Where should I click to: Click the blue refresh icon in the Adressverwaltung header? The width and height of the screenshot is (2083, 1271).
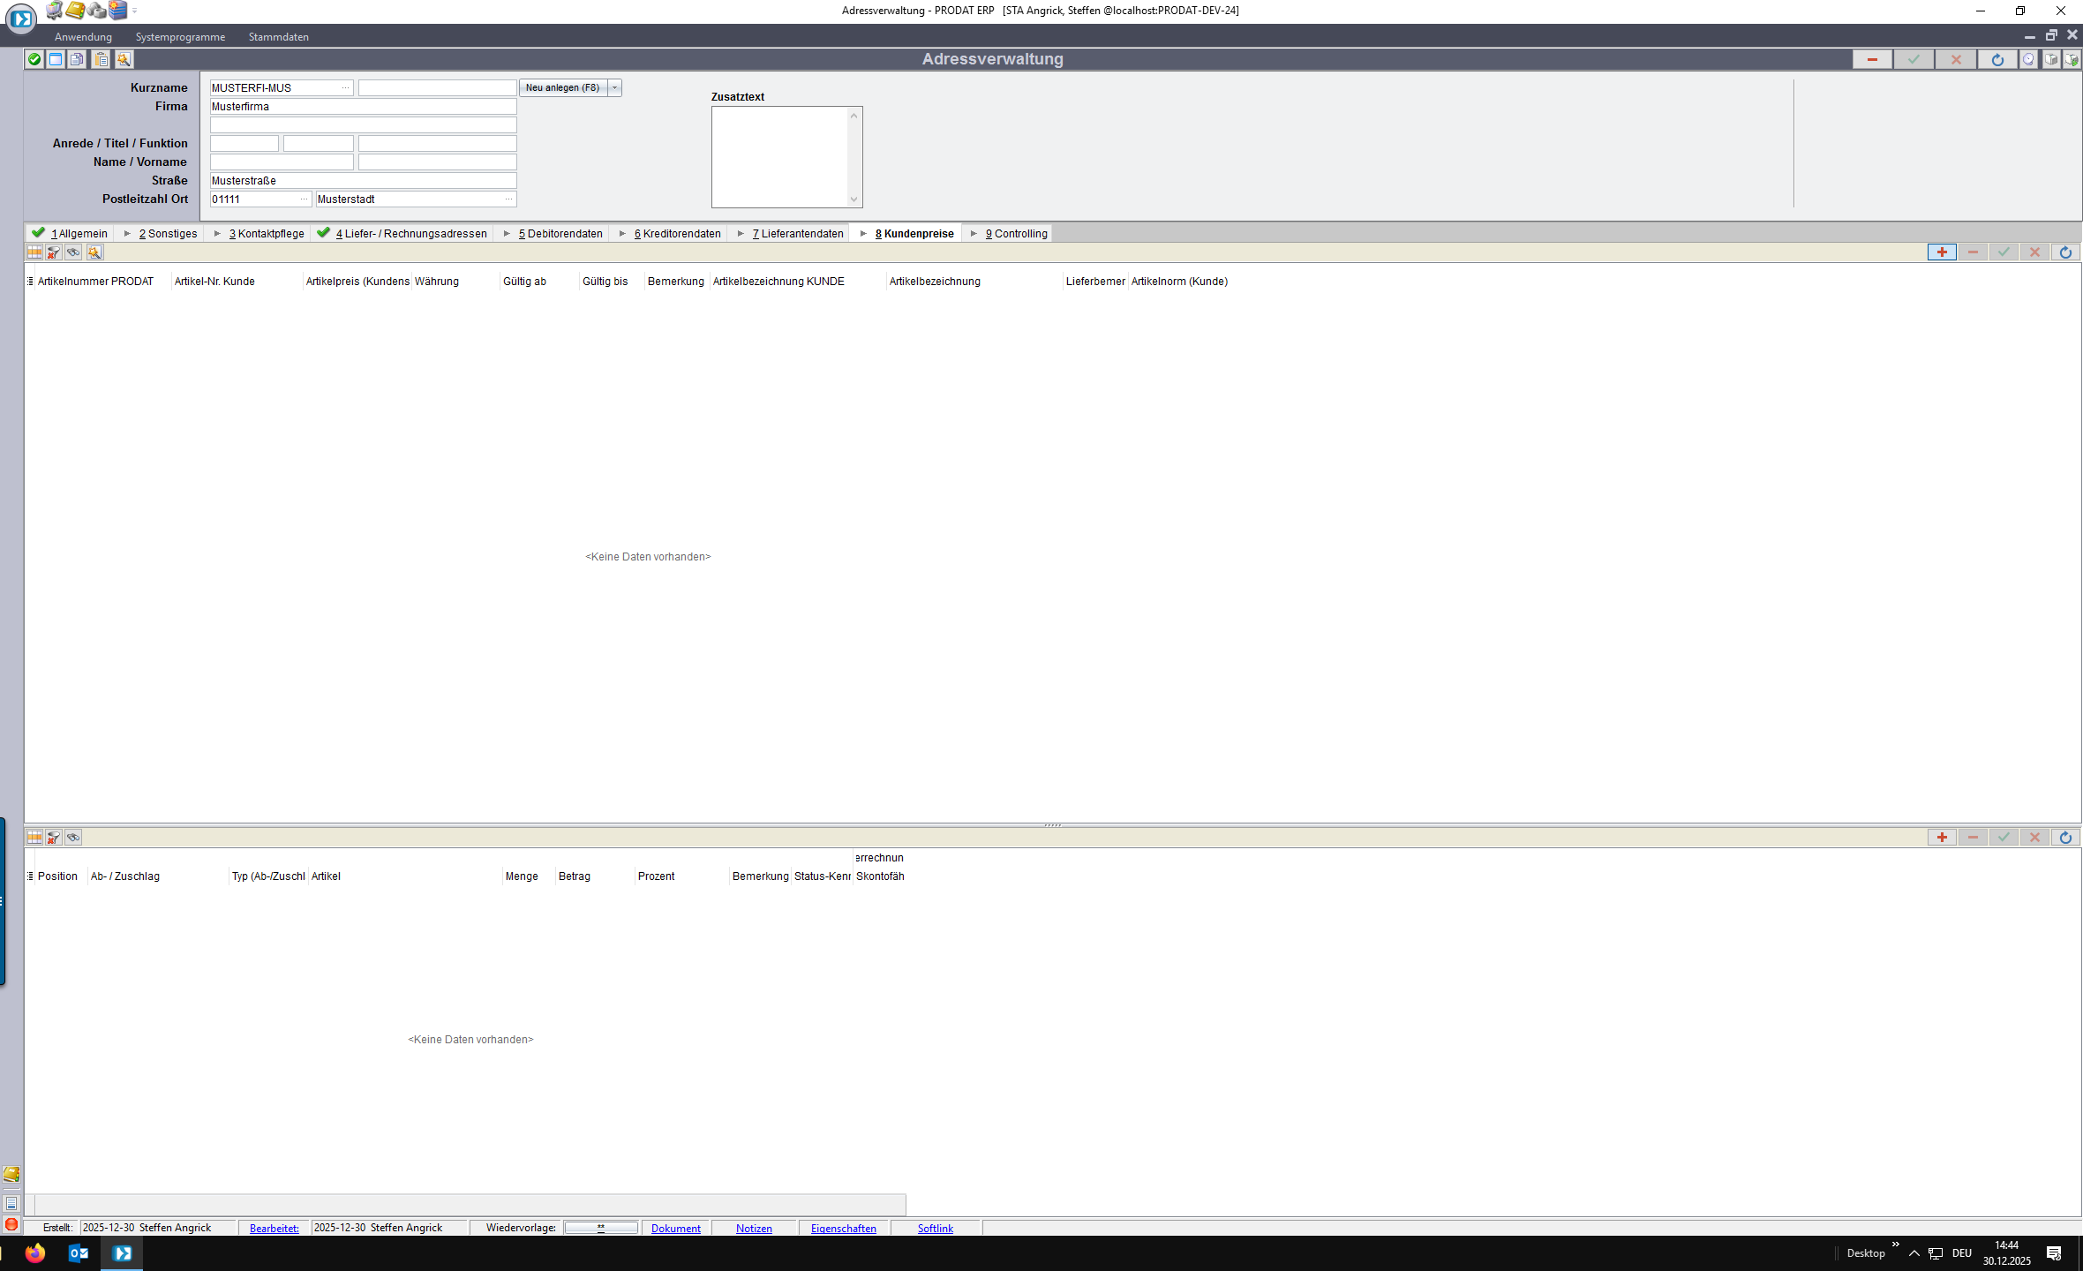(x=1997, y=59)
